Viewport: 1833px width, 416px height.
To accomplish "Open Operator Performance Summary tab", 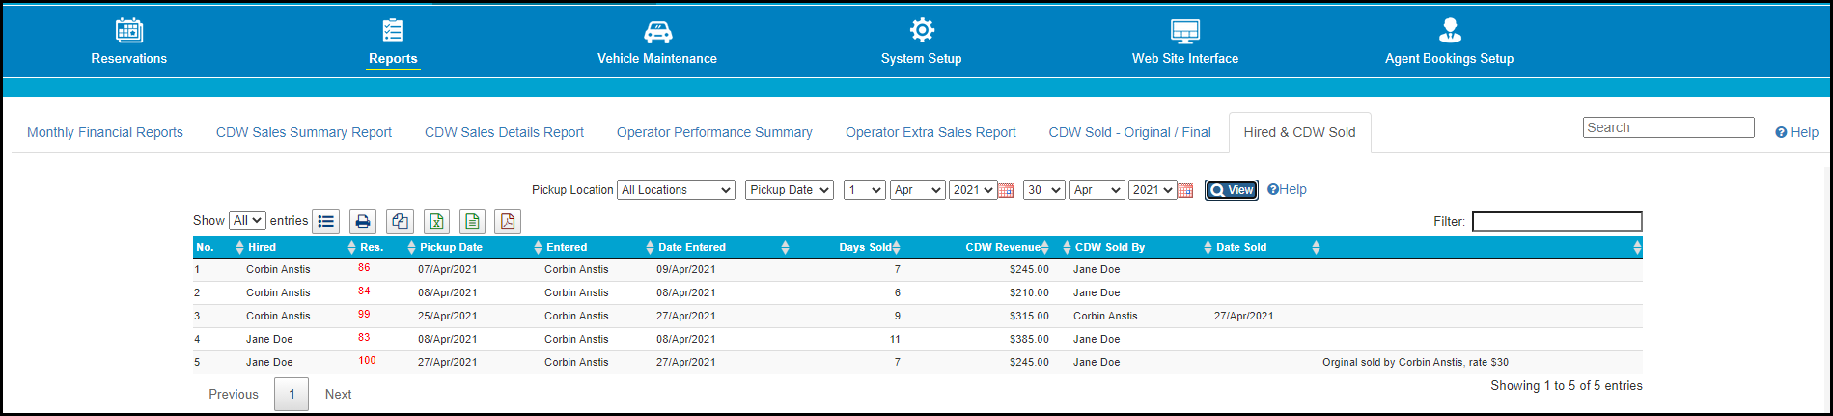I will point(714,132).
